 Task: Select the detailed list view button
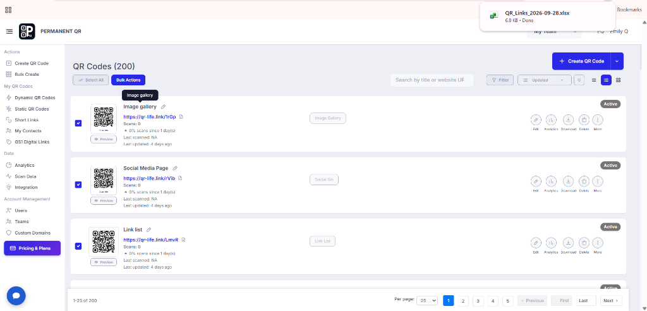(606, 80)
